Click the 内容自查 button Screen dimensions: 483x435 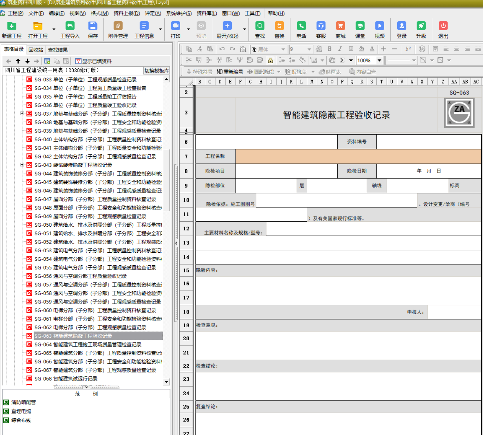(362, 72)
